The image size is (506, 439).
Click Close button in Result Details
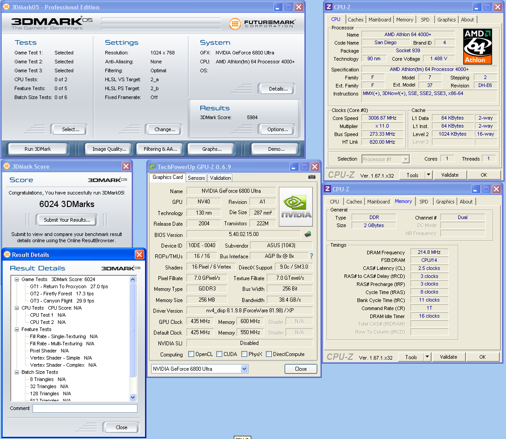[x=121, y=427]
